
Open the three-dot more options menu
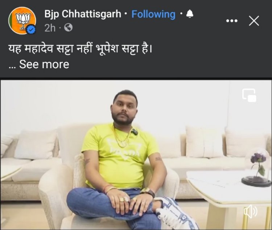point(232,21)
